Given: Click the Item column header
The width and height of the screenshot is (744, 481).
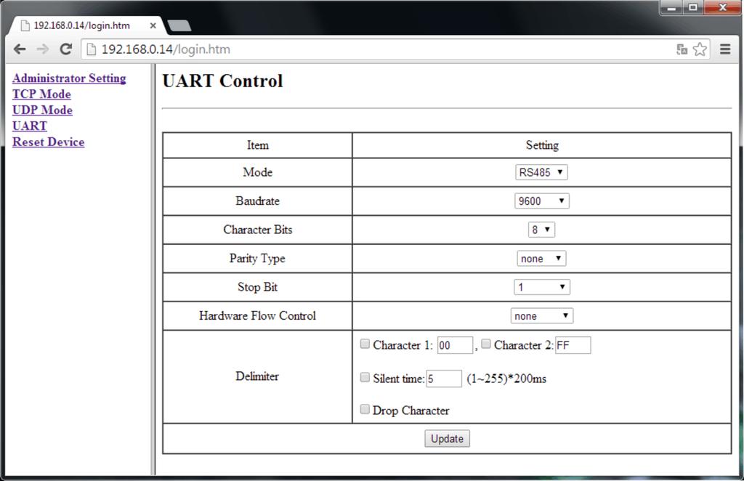Looking at the screenshot, I should click(258, 145).
